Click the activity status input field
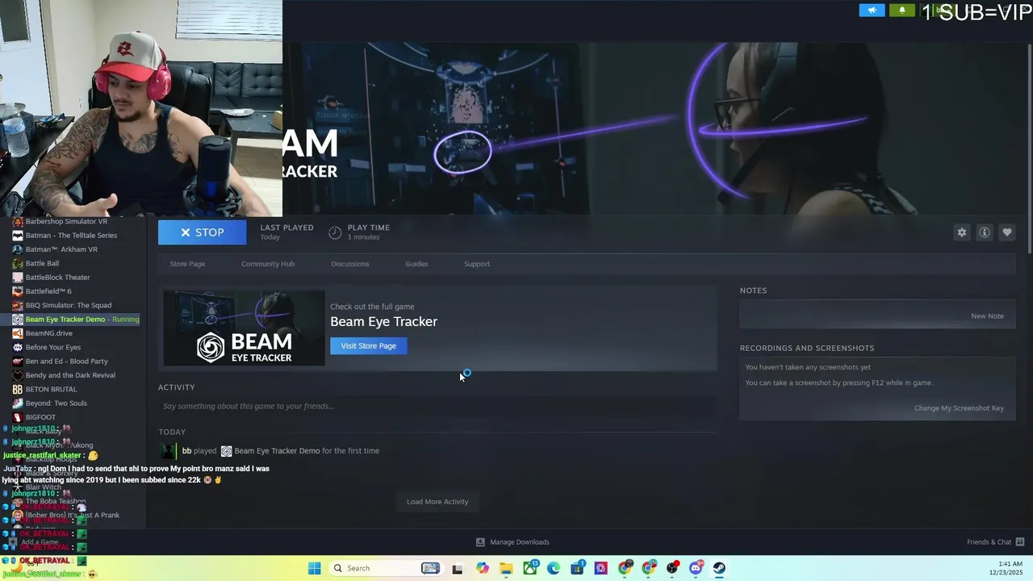The image size is (1033, 581). click(437, 406)
